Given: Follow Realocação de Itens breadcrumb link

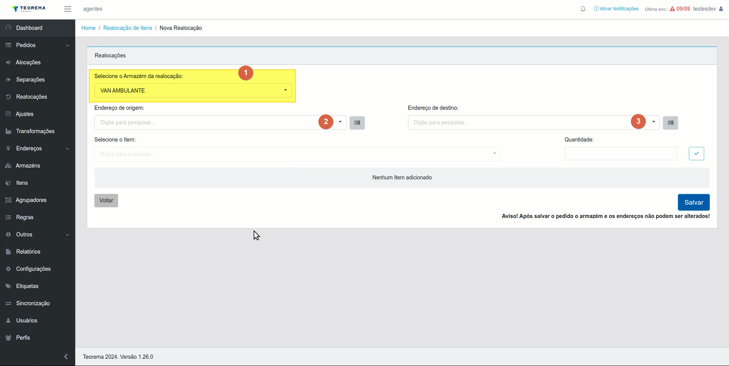Looking at the screenshot, I should click(128, 28).
